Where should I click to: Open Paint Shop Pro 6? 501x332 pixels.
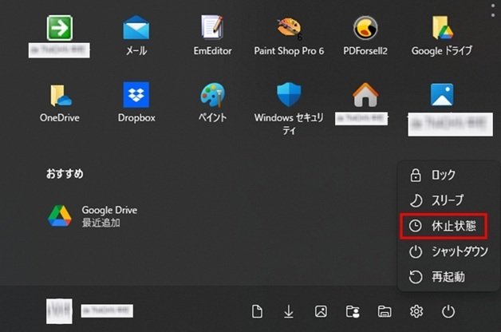pos(289,36)
